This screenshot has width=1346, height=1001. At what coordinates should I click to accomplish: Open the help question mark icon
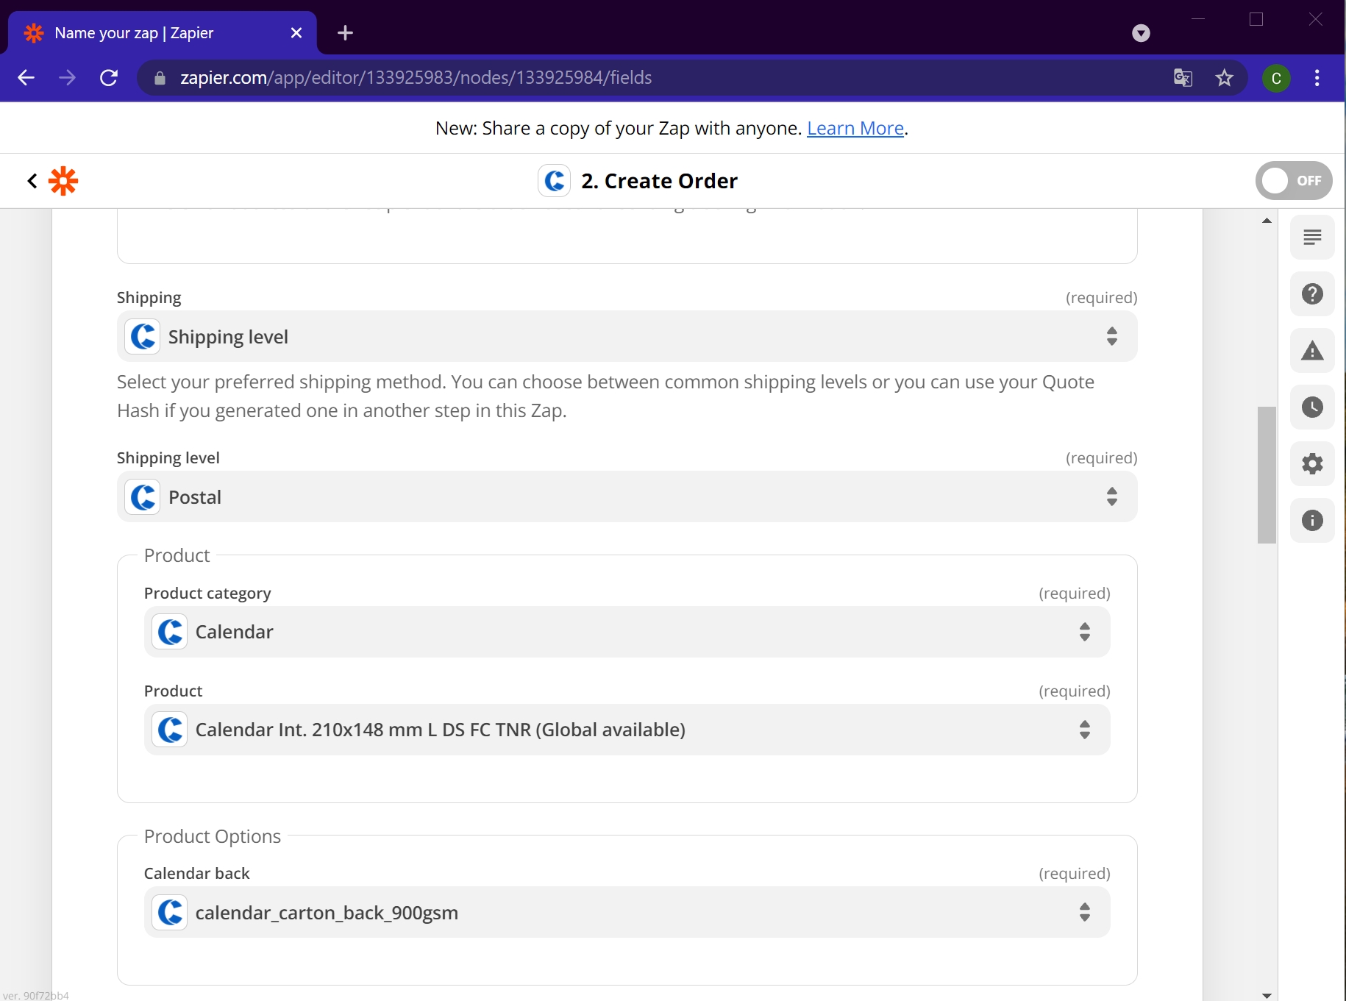coord(1312,294)
